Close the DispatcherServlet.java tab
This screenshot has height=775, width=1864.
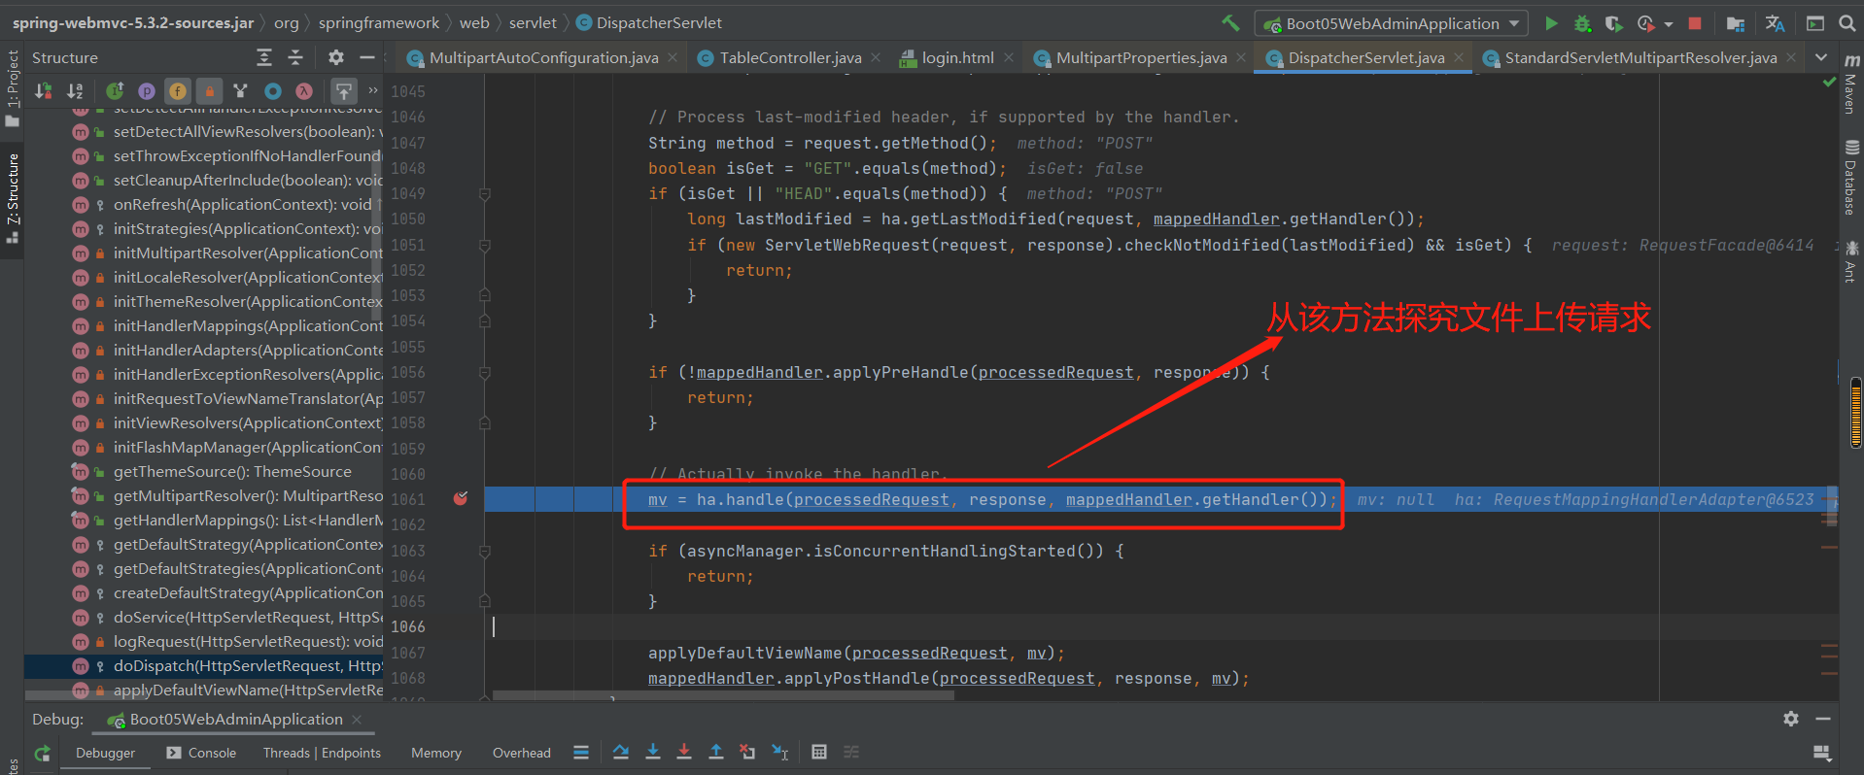click(x=1459, y=57)
